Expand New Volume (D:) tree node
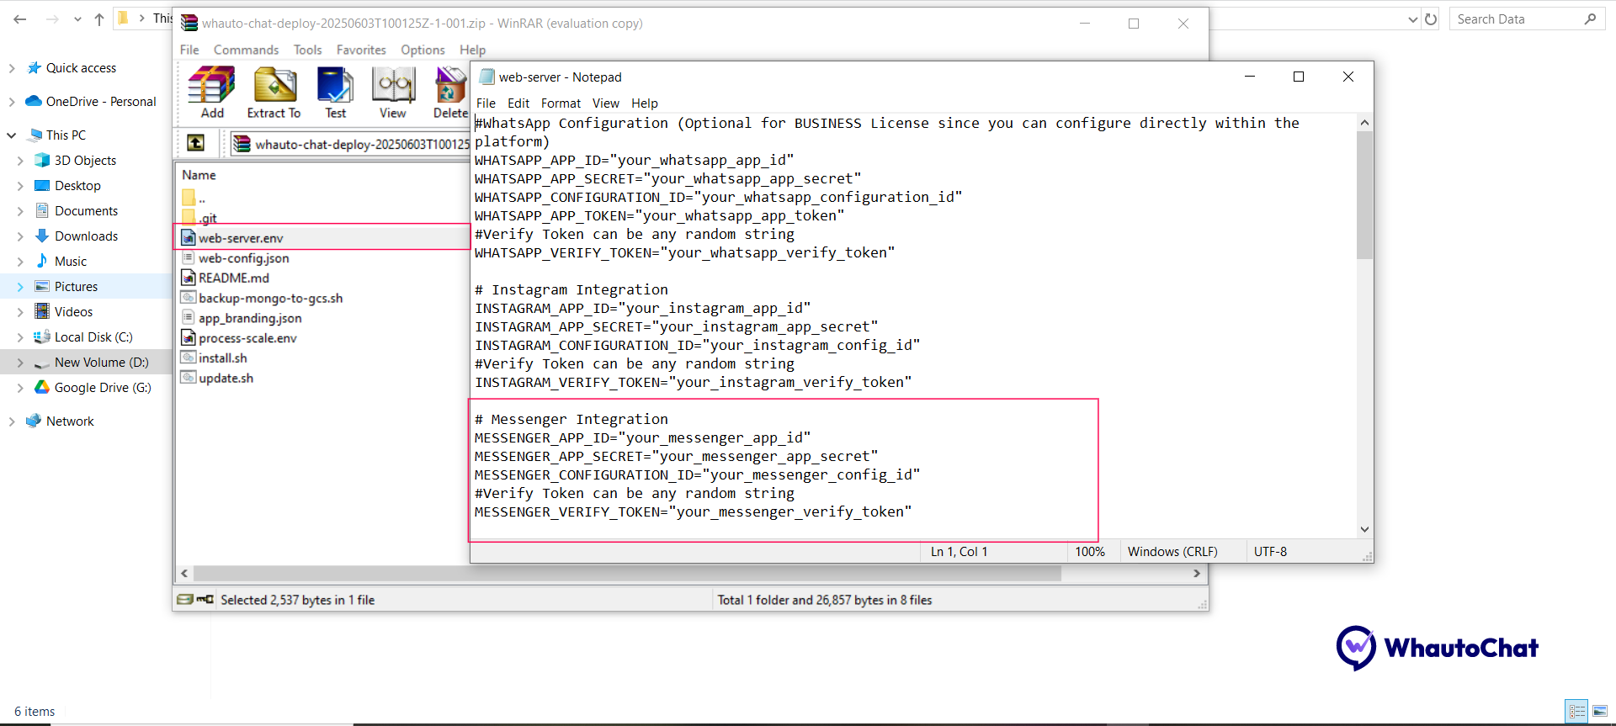The height and width of the screenshot is (726, 1616). pos(20,363)
